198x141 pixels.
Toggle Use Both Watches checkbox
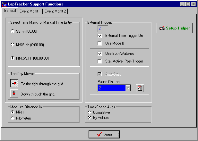point(99,54)
